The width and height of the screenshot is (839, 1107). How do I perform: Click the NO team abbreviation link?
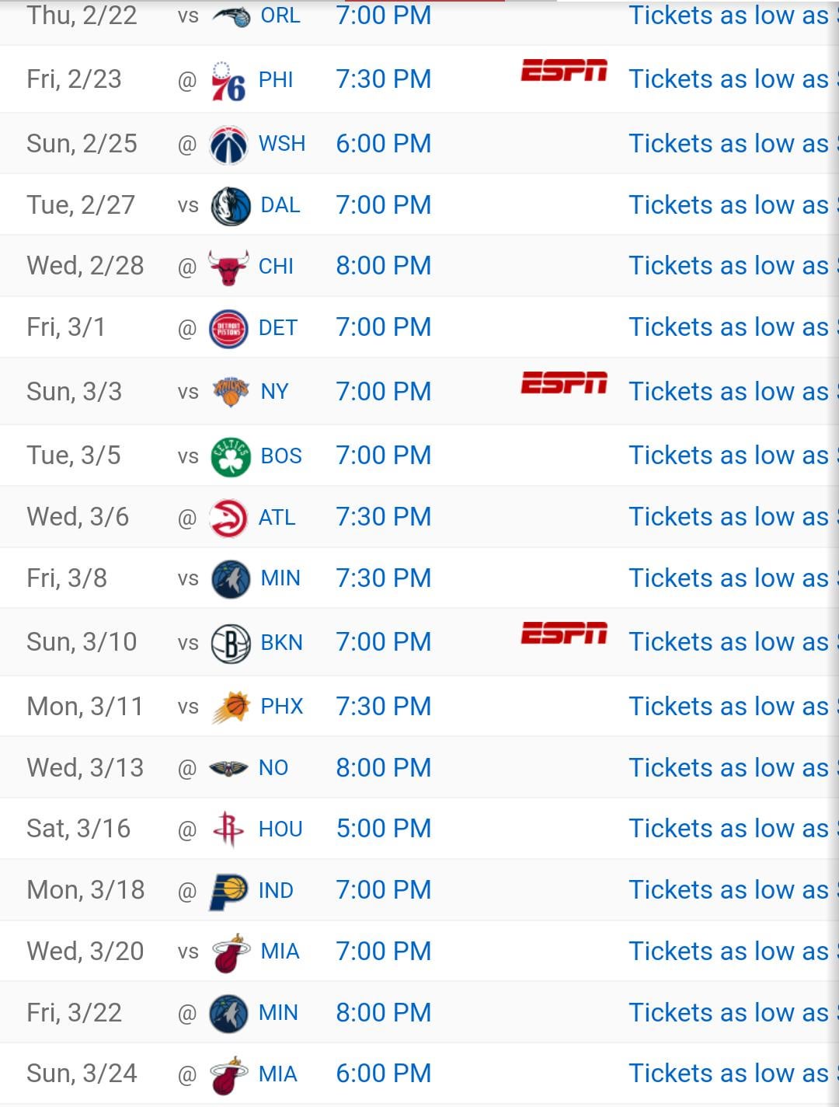(x=273, y=768)
